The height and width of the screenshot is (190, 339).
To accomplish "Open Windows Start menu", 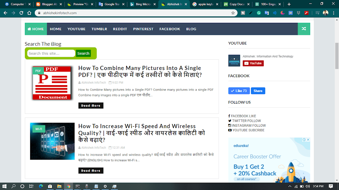I will click(5, 186).
